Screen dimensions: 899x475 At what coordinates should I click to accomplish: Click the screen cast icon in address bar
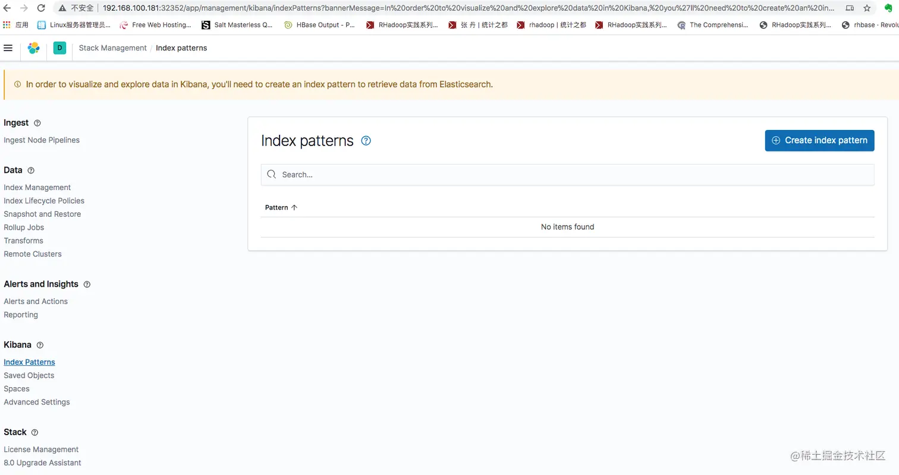pos(850,8)
